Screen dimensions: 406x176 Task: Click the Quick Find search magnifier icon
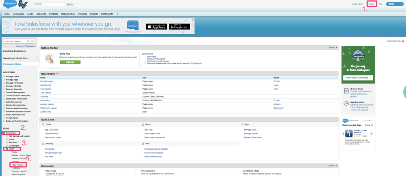33,41
